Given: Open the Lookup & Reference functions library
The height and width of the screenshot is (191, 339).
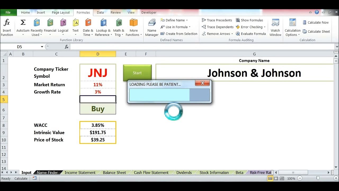Looking at the screenshot, I should 103,28.
